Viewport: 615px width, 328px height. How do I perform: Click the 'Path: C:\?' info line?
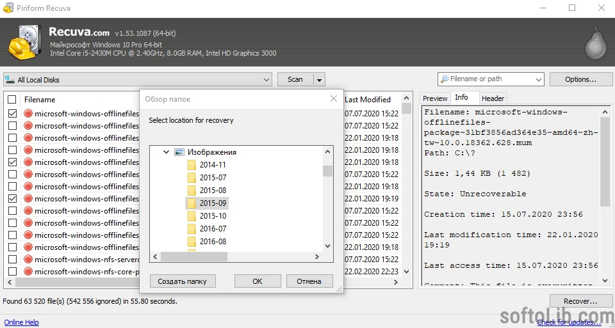[450, 153]
